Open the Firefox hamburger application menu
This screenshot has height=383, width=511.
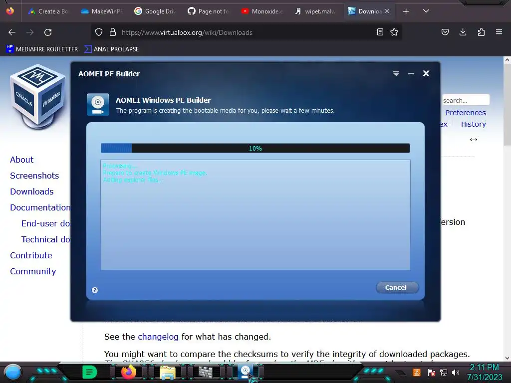point(499,32)
